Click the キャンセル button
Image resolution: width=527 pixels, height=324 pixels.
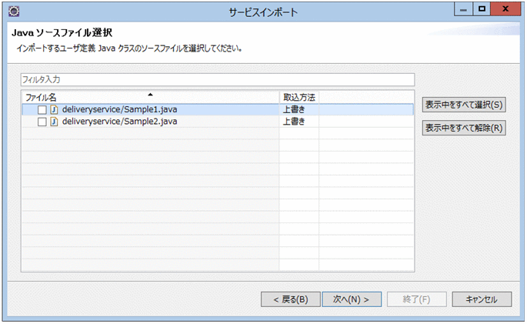[x=482, y=299]
